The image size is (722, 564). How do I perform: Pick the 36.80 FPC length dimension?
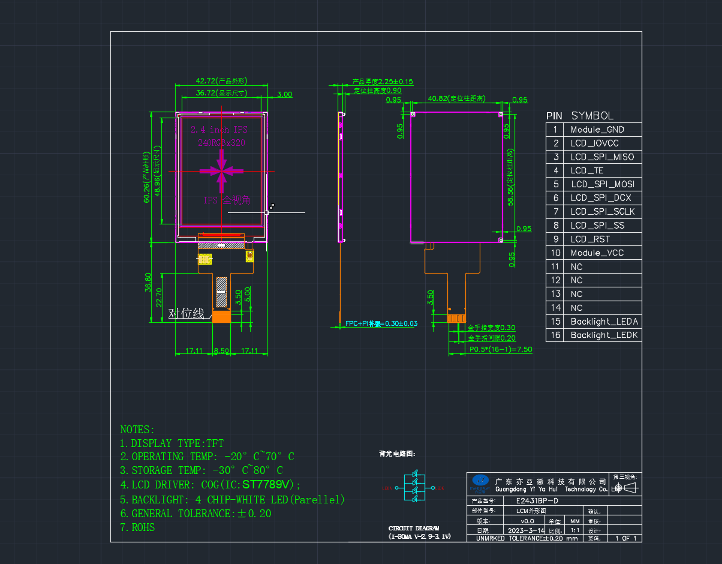(148, 282)
